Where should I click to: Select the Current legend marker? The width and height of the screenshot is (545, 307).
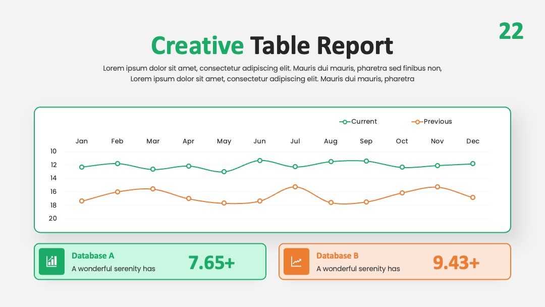[x=345, y=122]
